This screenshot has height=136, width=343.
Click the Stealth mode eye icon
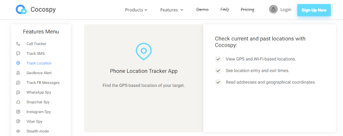(x=18, y=131)
